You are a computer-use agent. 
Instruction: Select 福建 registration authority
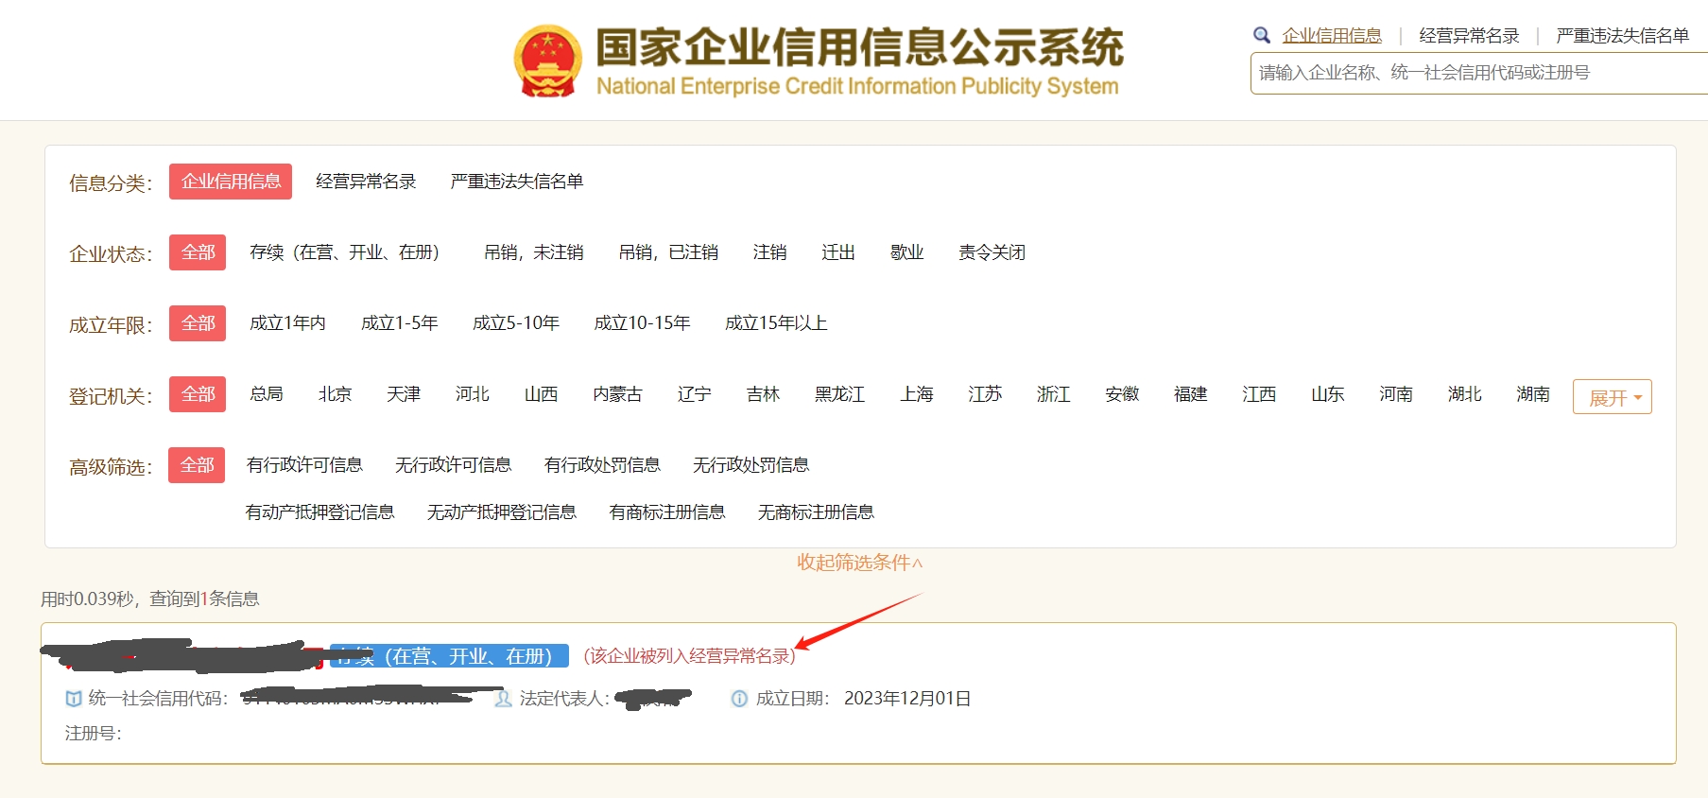(1191, 394)
